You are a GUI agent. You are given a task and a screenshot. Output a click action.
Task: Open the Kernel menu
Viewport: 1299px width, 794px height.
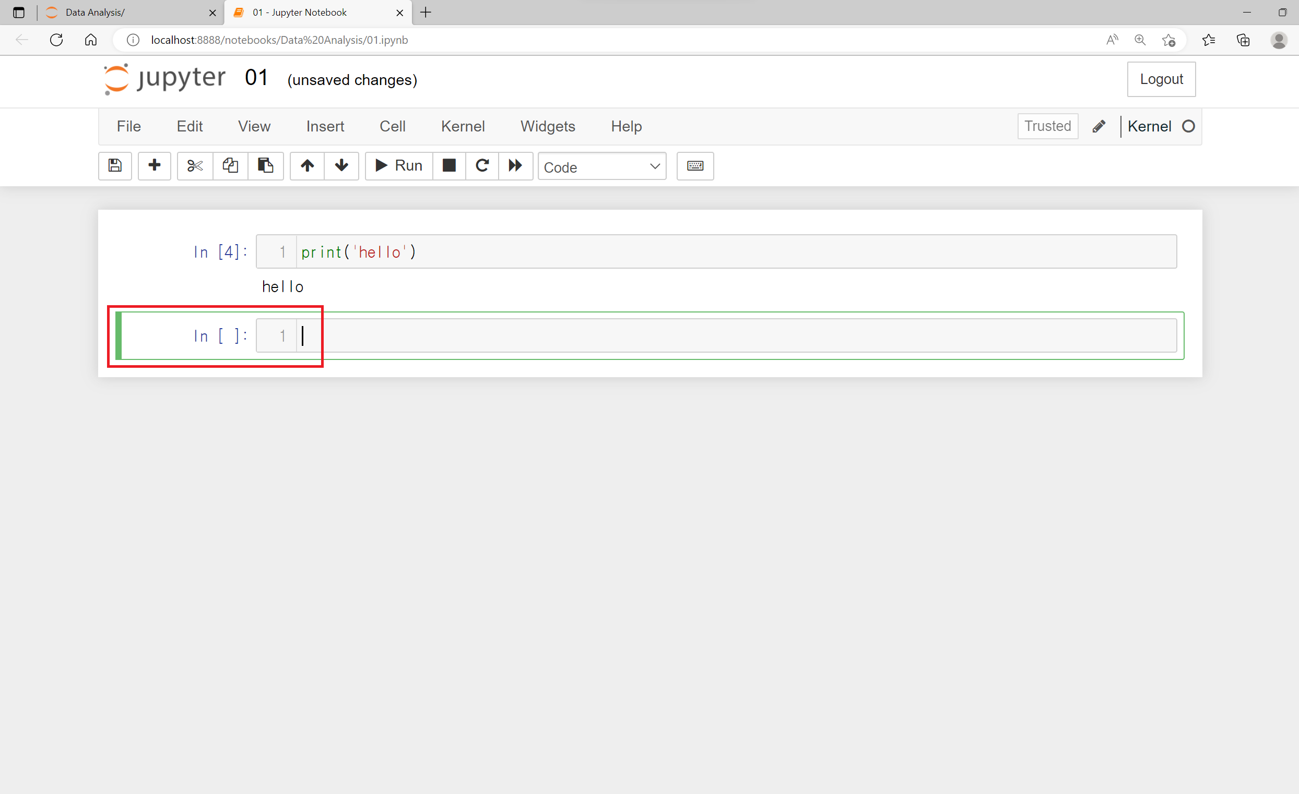(x=463, y=126)
